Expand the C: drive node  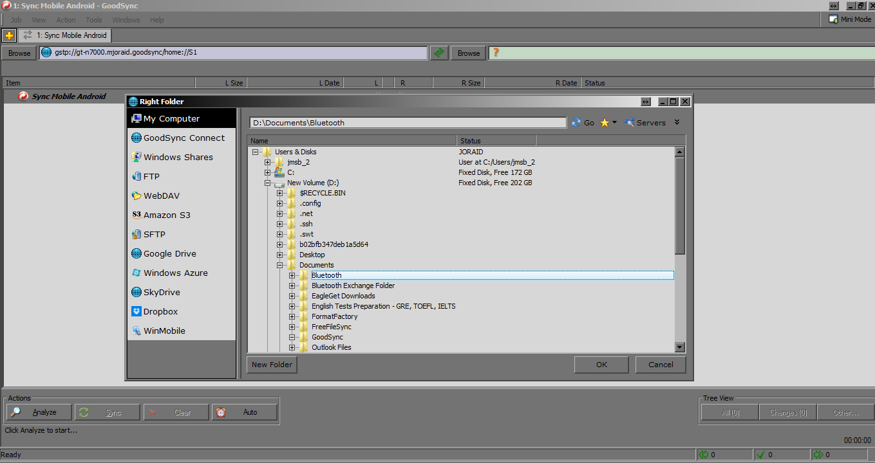point(267,172)
